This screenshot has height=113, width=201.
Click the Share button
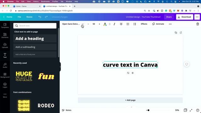(x=169, y=17)
